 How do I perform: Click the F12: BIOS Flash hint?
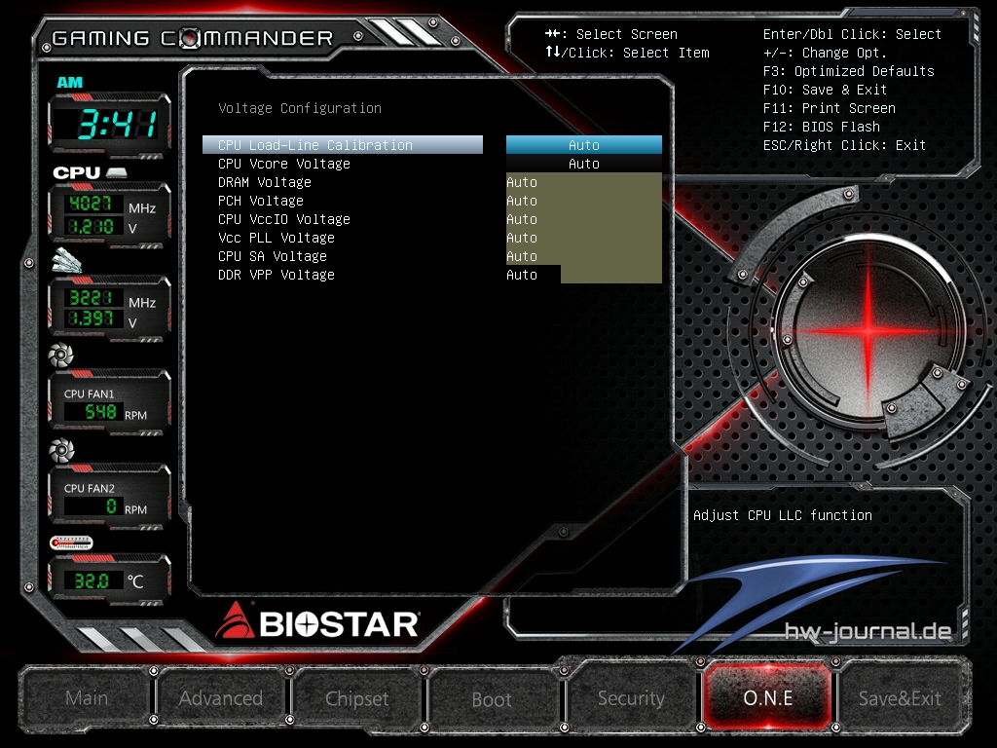822,127
